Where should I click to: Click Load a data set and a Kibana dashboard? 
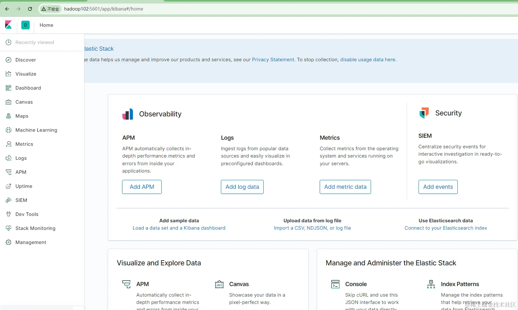tap(179, 228)
